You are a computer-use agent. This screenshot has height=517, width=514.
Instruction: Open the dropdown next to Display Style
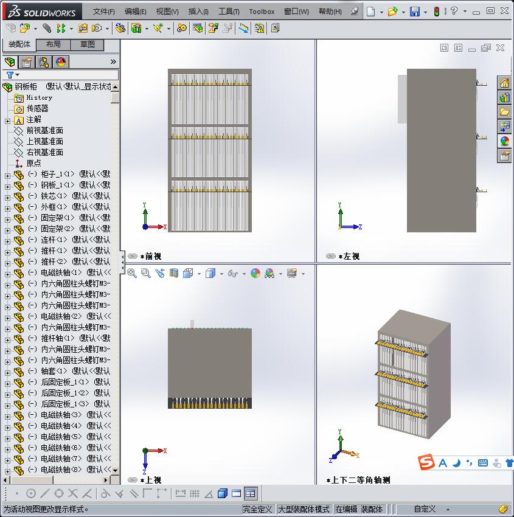221,274
